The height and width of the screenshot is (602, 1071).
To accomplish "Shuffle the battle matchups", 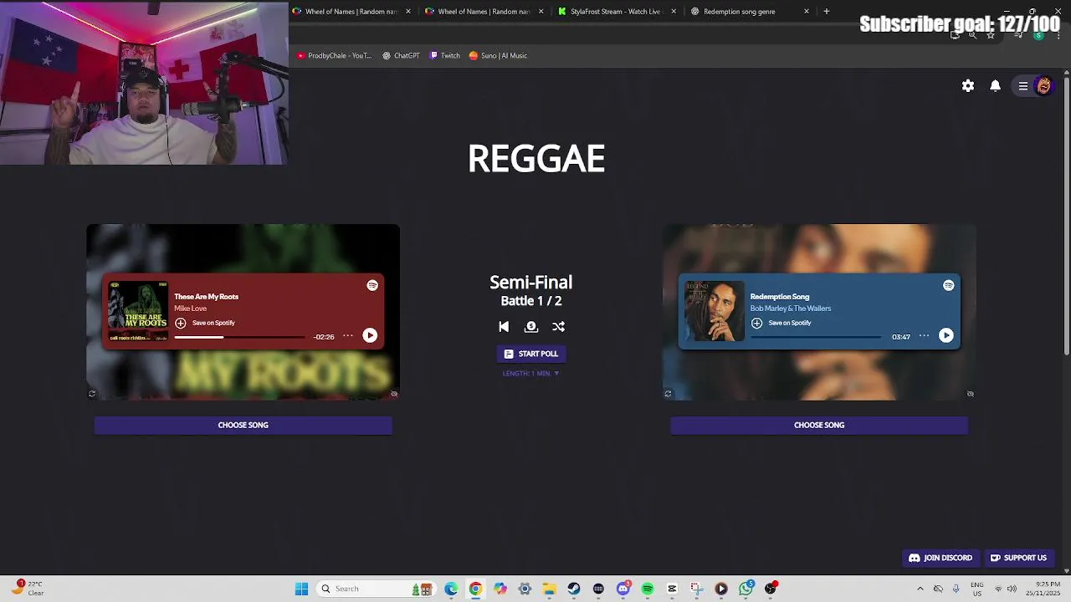I will (558, 327).
